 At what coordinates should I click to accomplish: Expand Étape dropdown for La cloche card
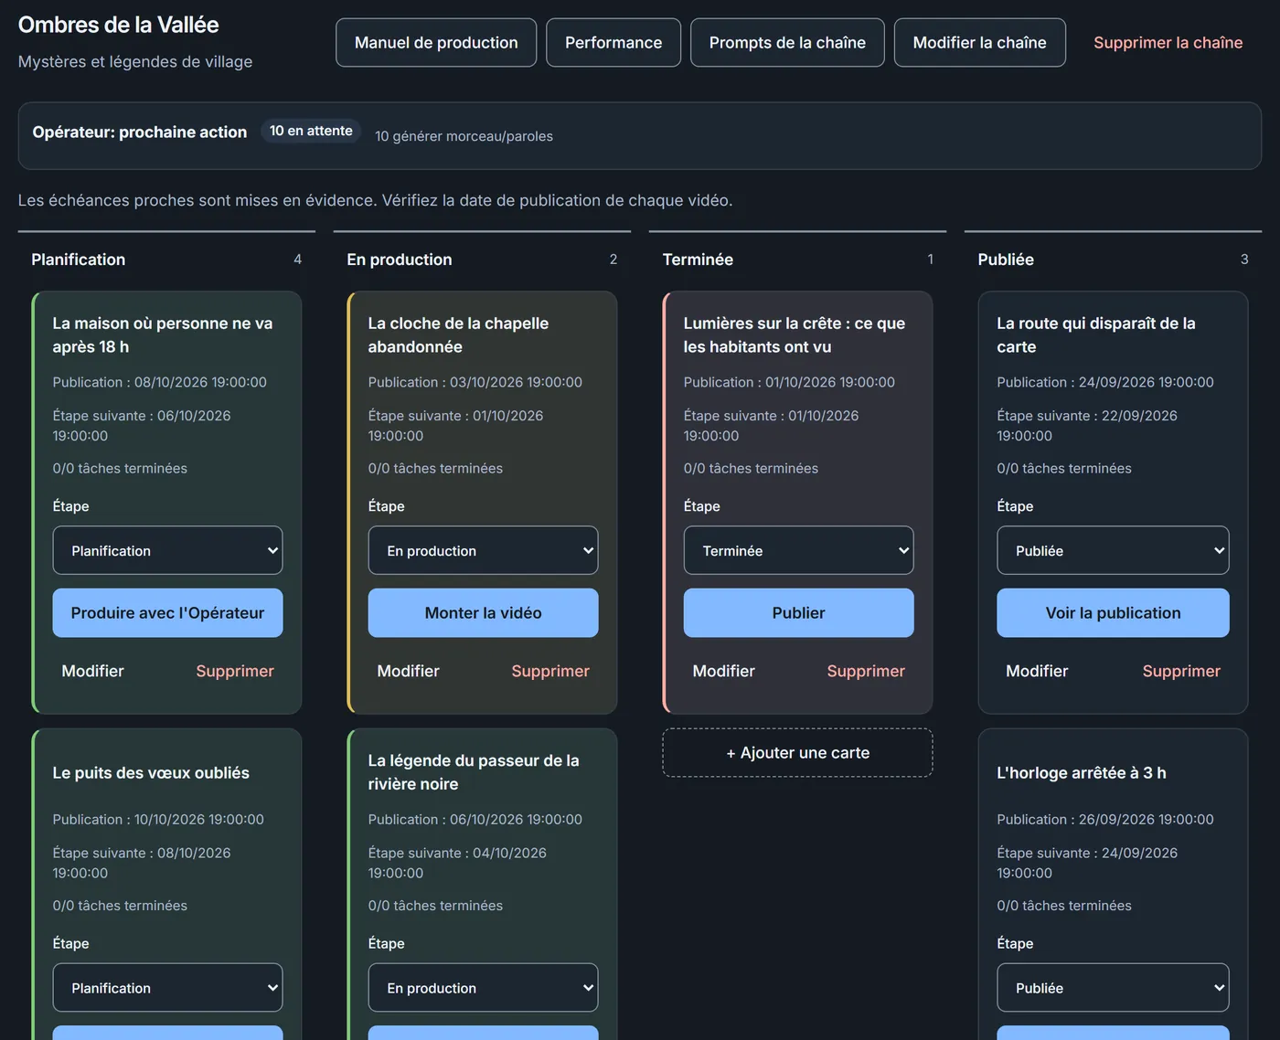(483, 550)
